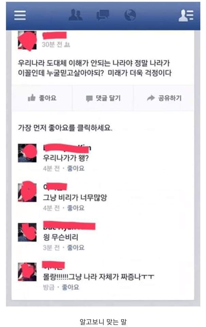206x327 pixels.
Task: Open the hamburger menu icon
Action: point(20,15)
